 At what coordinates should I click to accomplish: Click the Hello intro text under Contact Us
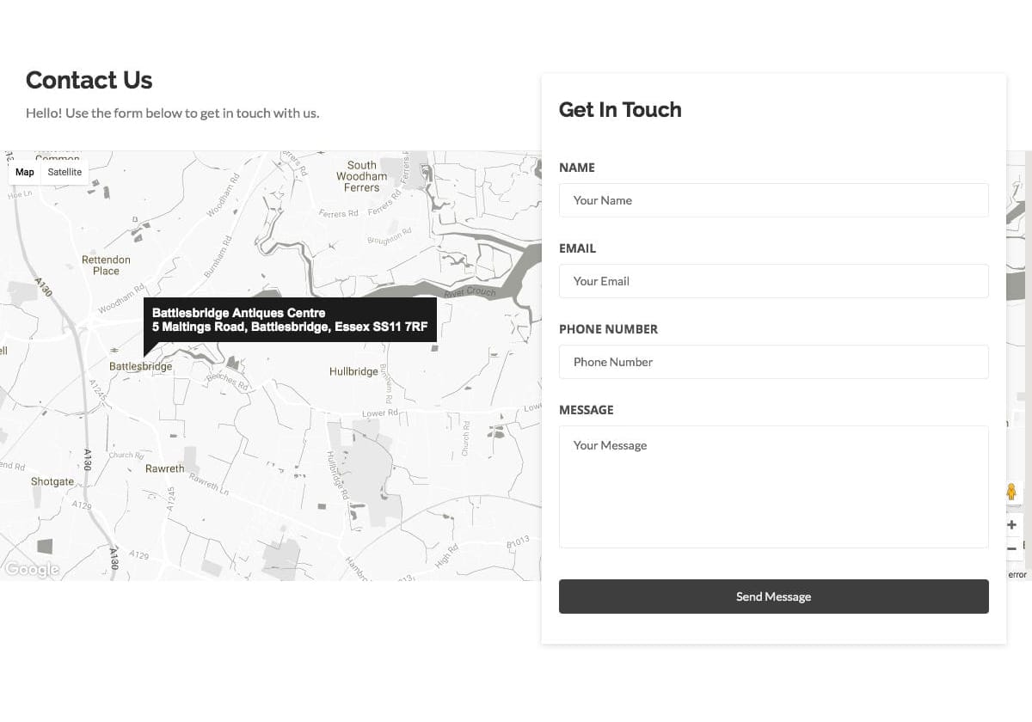pyautogui.click(x=172, y=113)
